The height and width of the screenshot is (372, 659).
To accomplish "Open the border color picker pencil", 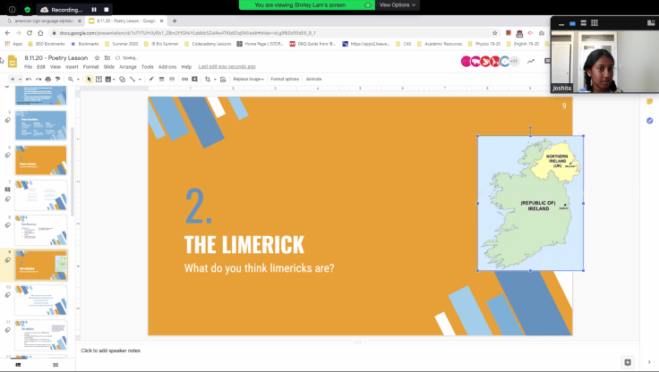I will [x=151, y=79].
